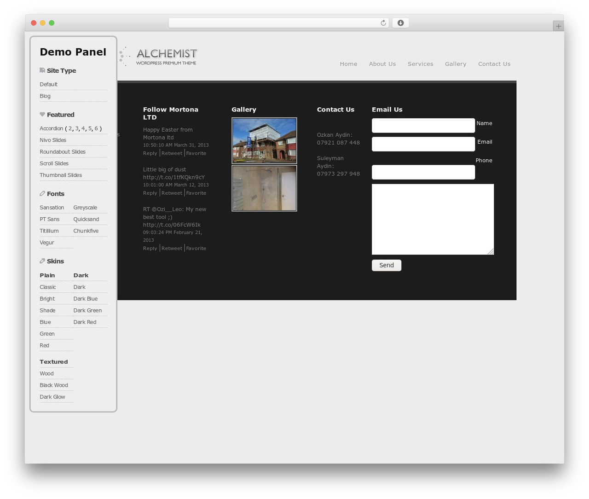Choose Scroll Slides option
Viewport: 589px width, 499px height.
(54, 163)
